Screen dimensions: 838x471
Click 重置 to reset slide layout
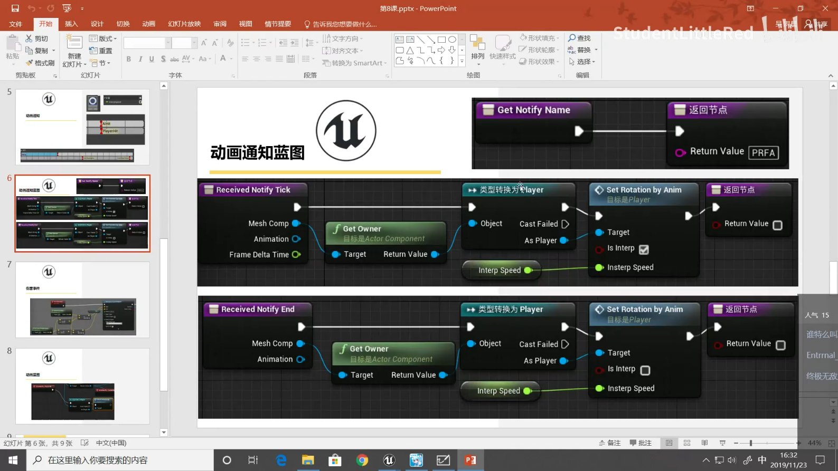point(101,51)
